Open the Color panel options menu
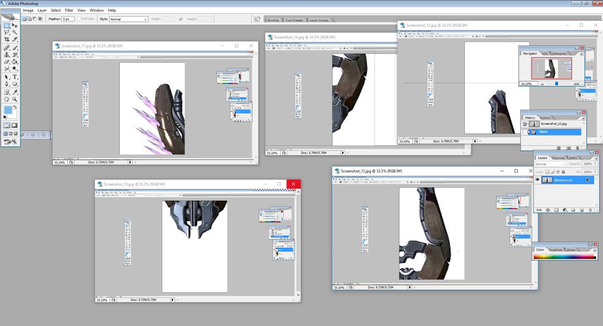The image size is (603, 326). 595,250
